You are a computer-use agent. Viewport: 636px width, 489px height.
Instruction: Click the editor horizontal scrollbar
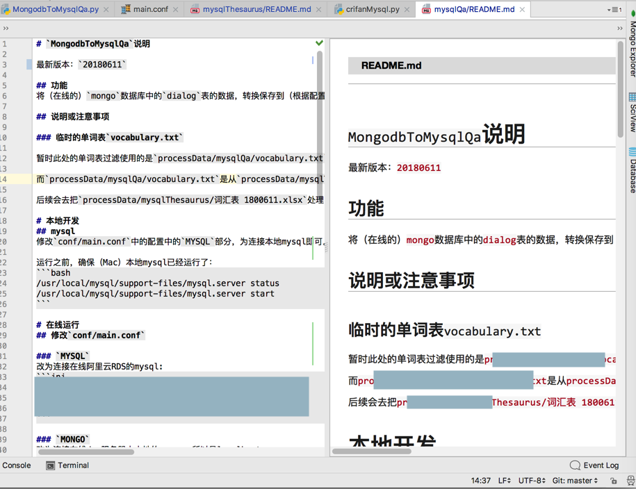(86, 451)
